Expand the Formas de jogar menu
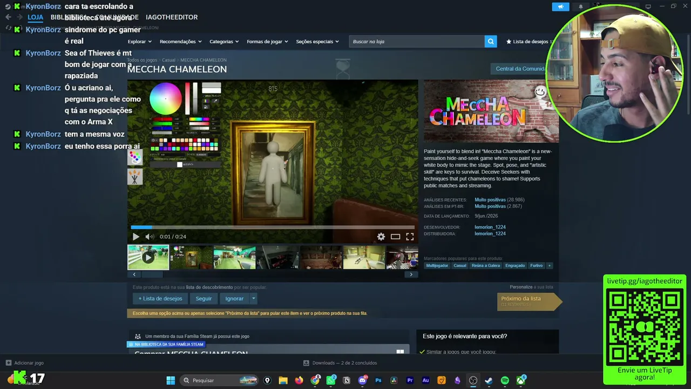The image size is (691, 389). coord(267,42)
